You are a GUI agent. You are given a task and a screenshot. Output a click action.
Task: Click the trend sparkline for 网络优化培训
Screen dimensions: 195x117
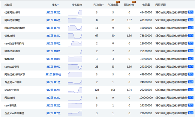point(75,51)
